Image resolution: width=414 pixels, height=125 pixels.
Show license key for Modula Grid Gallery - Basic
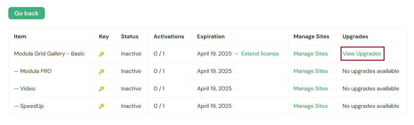pos(101,54)
